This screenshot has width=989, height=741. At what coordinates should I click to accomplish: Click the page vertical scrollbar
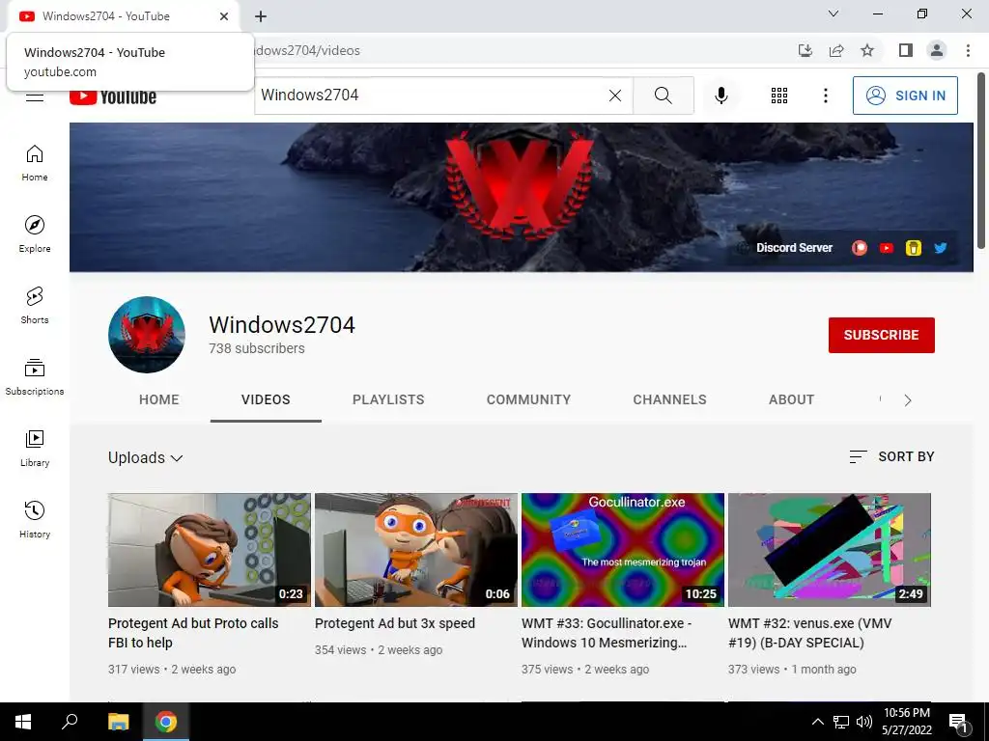tap(981, 161)
